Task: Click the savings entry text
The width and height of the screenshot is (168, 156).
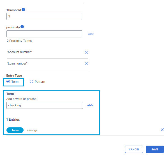Action: point(32,130)
